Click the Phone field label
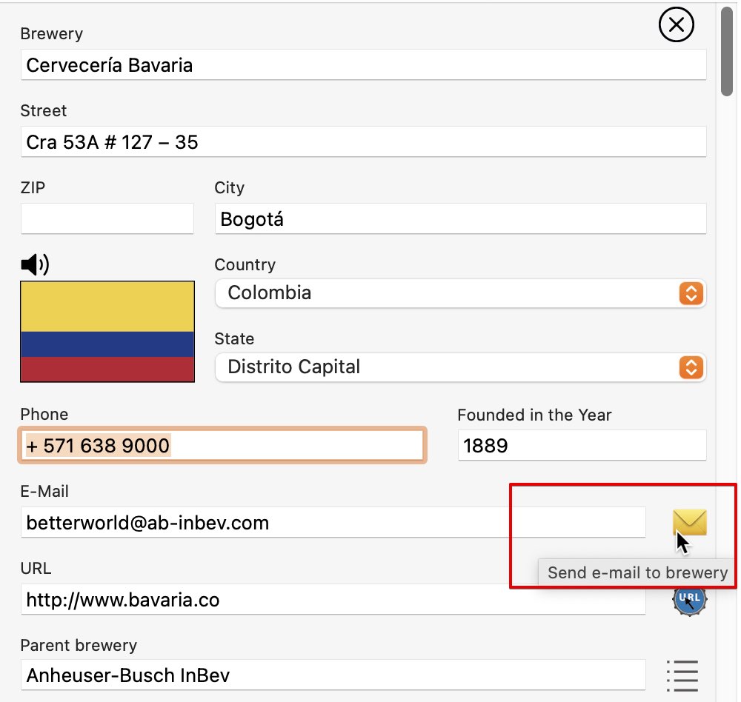The image size is (741, 702). click(x=44, y=414)
